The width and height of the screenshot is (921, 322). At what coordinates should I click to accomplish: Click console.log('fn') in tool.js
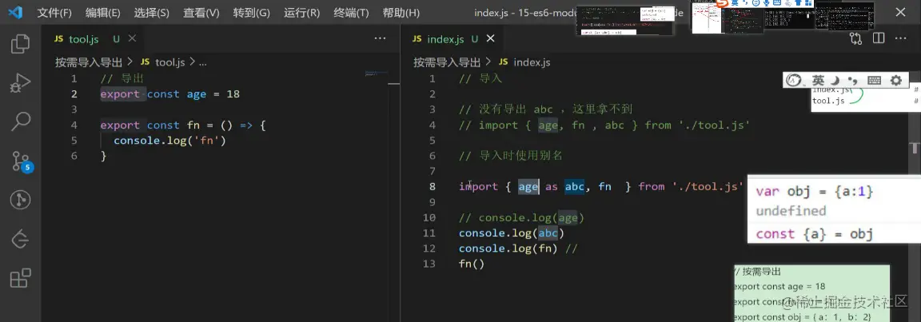click(169, 141)
